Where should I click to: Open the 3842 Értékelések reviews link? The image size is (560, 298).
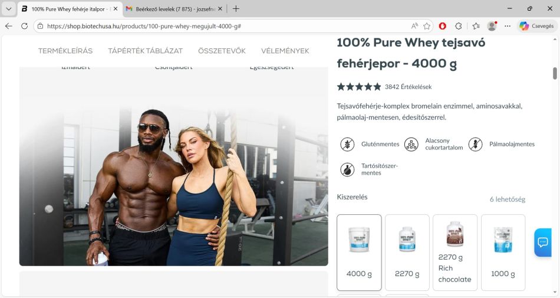[x=409, y=87]
